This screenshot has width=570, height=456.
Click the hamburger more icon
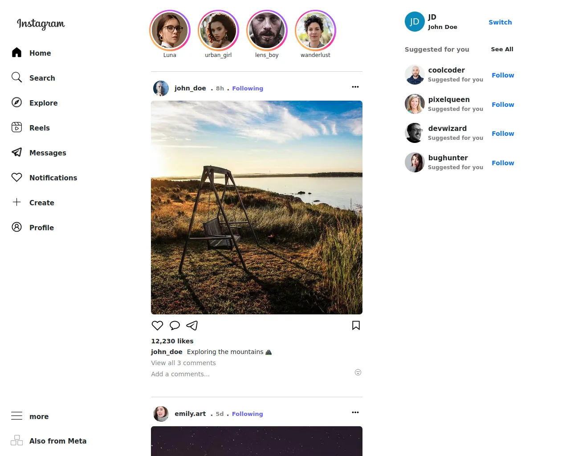pyautogui.click(x=16, y=416)
